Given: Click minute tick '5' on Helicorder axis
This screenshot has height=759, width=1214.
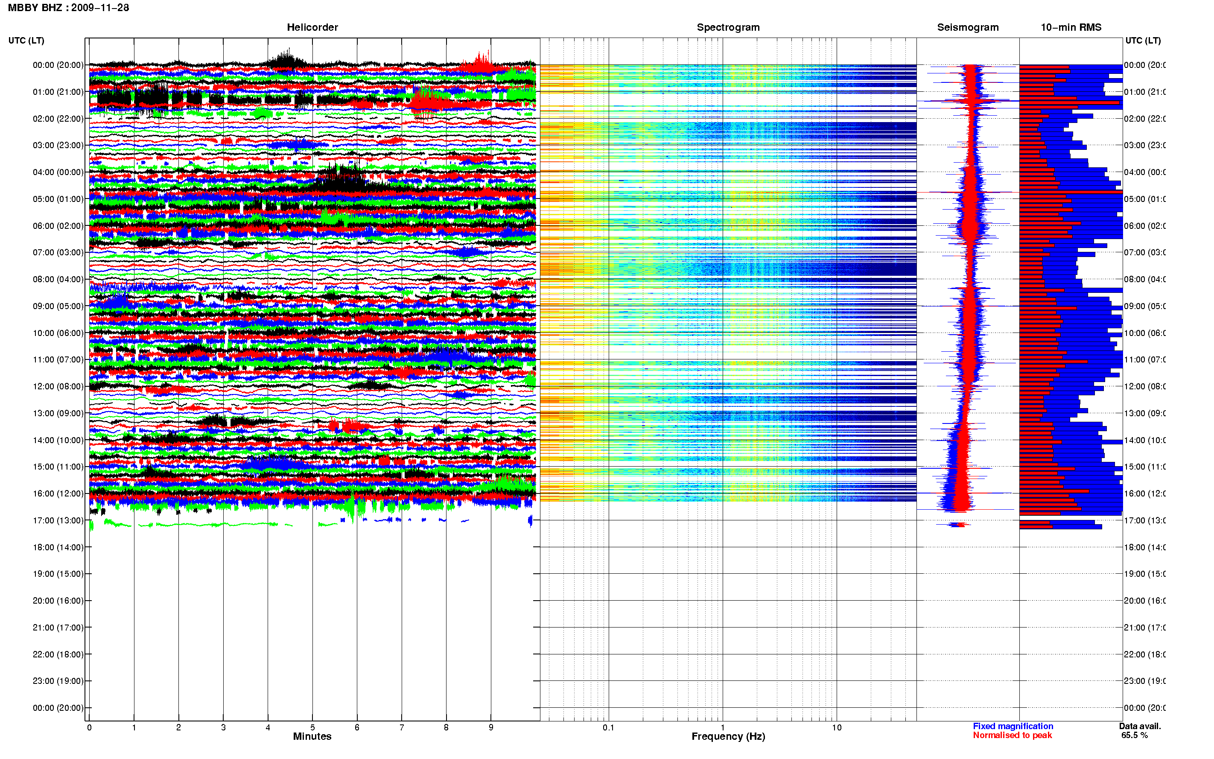Looking at the screenshot, I should point(312,727).
